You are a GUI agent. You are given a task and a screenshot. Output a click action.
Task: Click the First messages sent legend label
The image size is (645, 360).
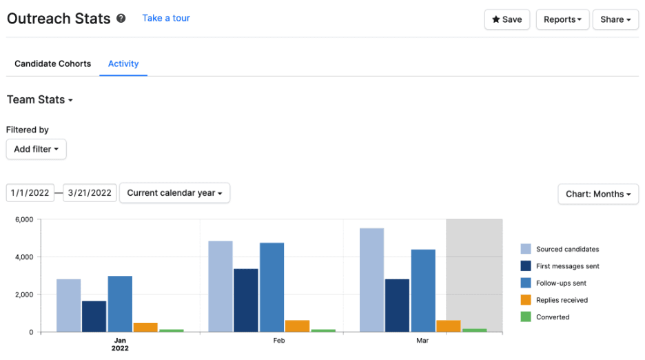(568, 266)
